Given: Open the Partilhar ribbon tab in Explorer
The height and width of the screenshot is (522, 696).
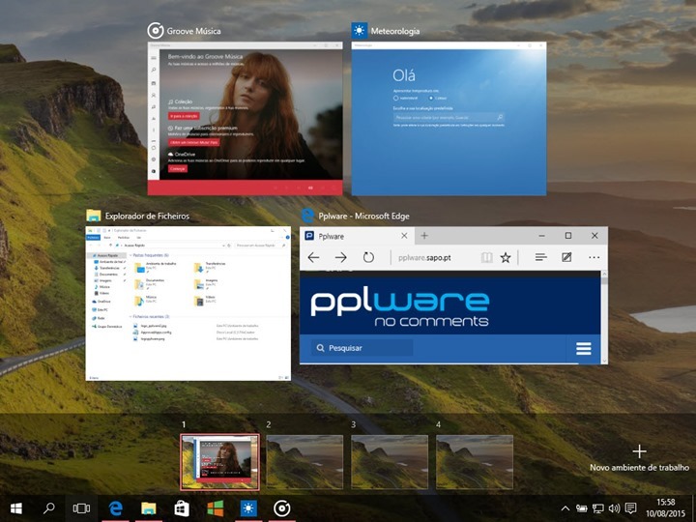Looking at the screenshot, I should [x=124, y=238].
